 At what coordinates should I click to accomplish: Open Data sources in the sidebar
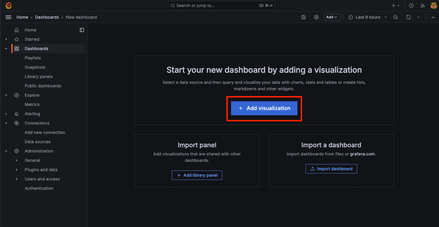point(38,142)
